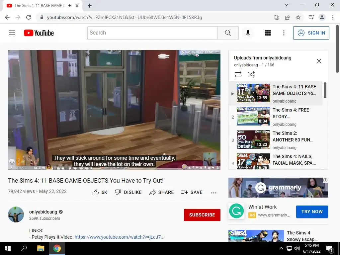This screenshot has height=255, width=340.
Task: Select The Sims 2: ANOTHER 50 FUN playlist video
Action: [x=276, y=139]
